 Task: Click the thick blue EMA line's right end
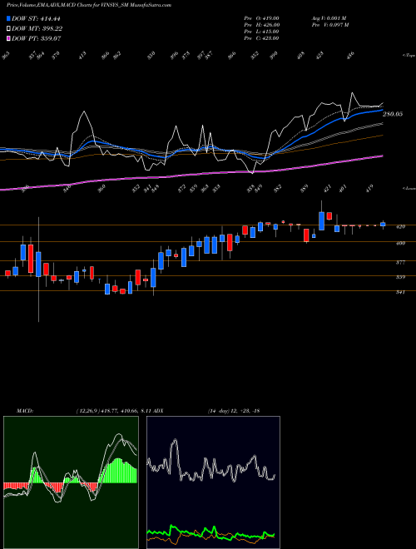pos(381,110)
